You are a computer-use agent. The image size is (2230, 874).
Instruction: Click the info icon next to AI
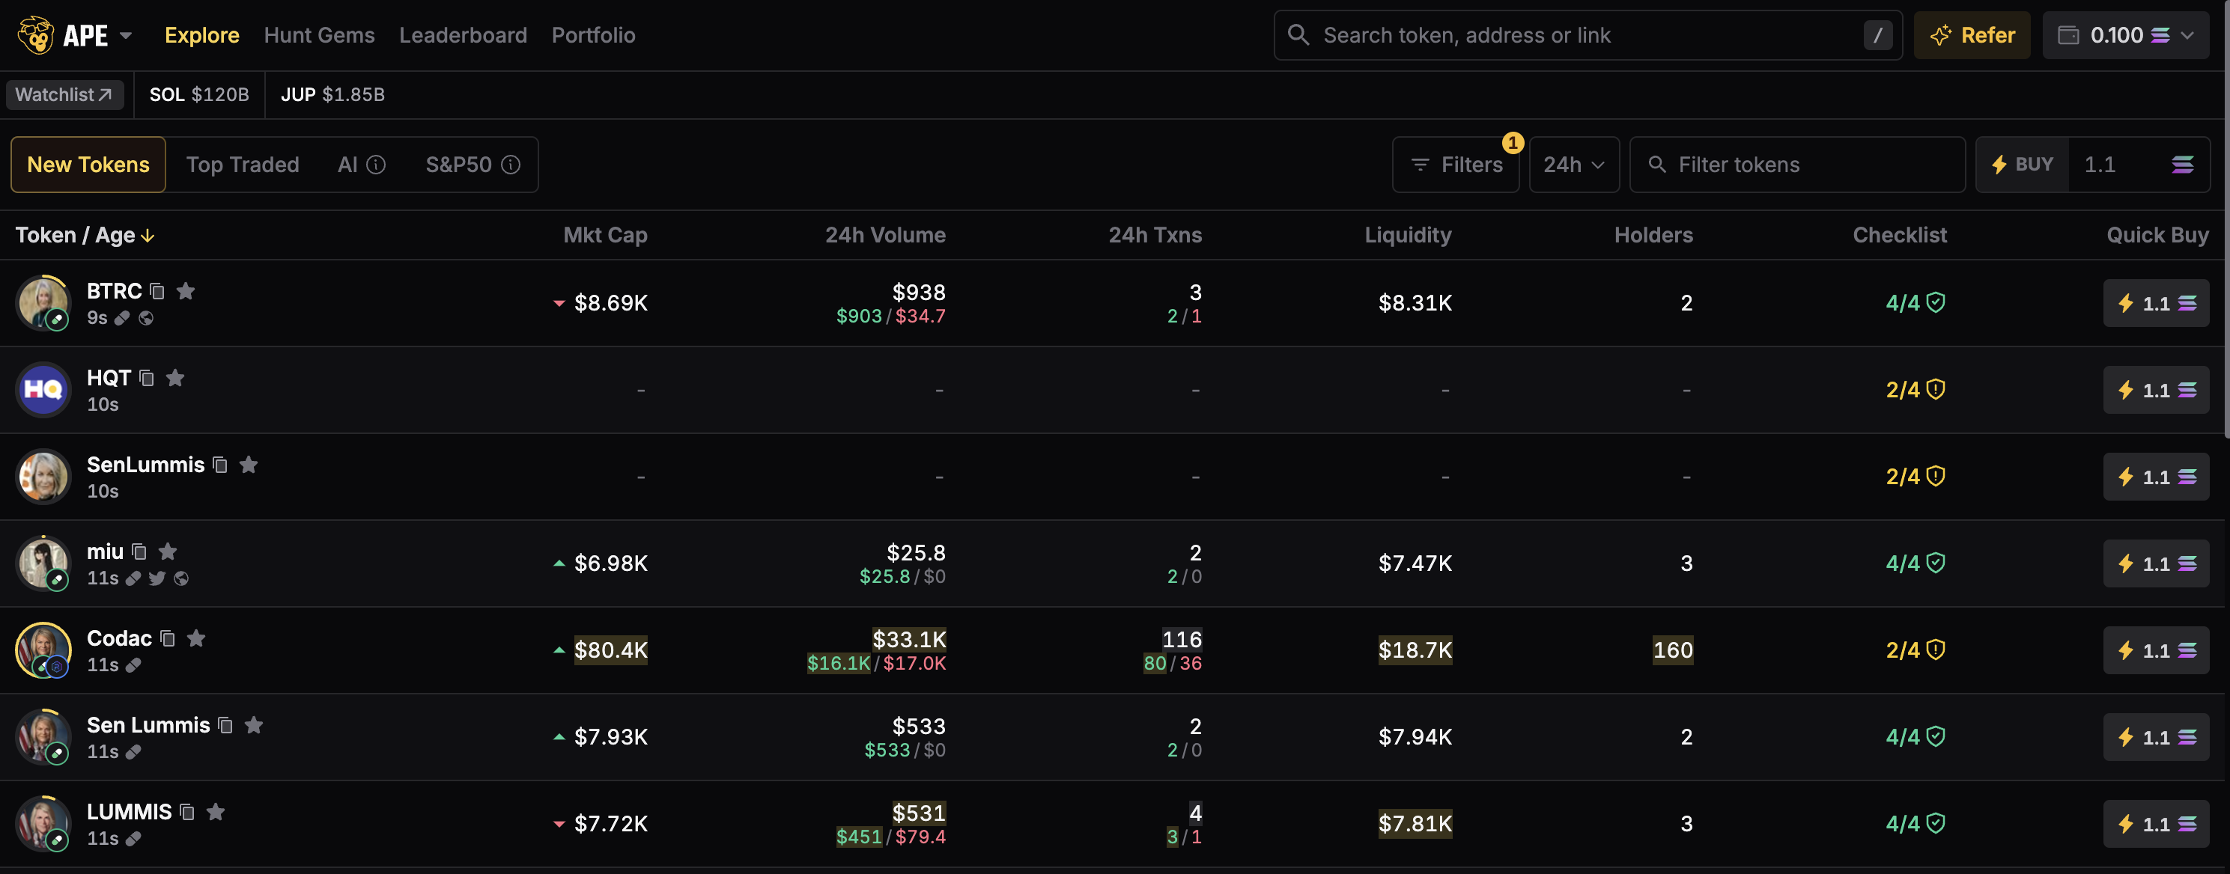click(376, 165)
